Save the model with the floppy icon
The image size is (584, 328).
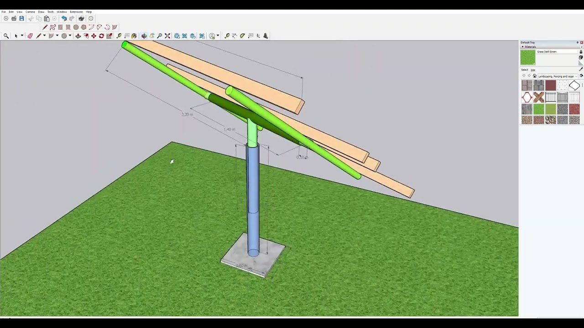(21, 18)
